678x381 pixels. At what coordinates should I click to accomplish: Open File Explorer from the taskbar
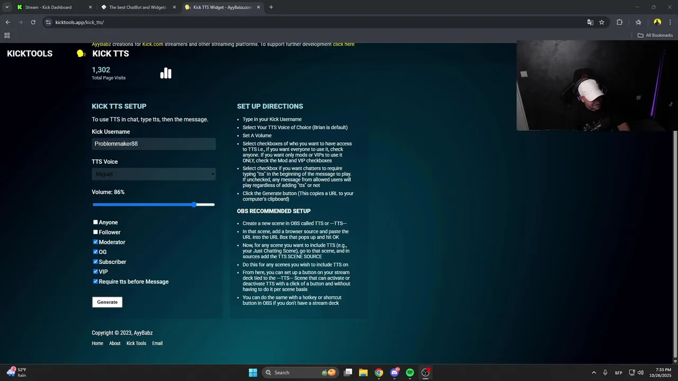point(363,373)
